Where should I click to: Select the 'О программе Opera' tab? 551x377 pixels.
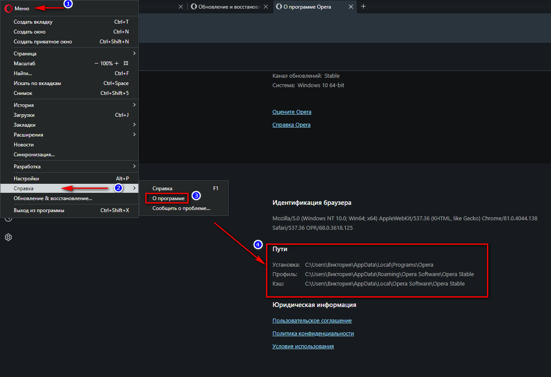click(315, 6)
